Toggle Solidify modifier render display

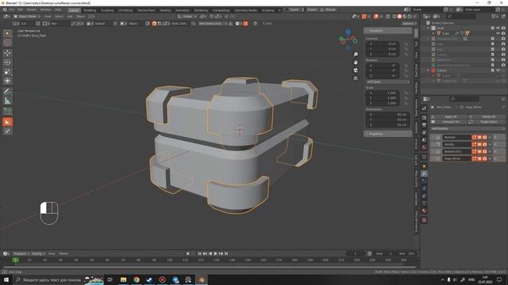(485, 144)
